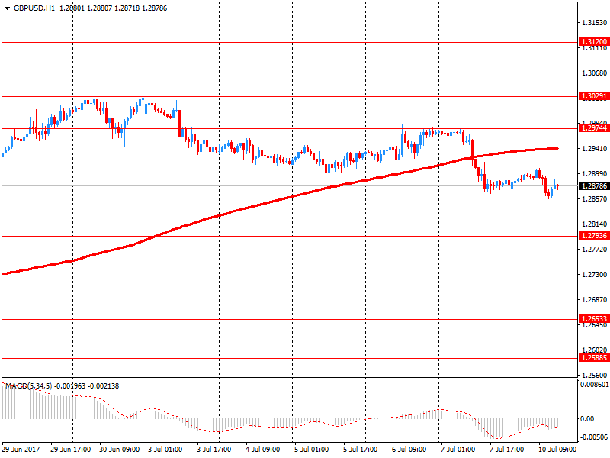Screen dimensions: 610x458
Task: Select the 1.27936 support level label
Action: point(594,236)
